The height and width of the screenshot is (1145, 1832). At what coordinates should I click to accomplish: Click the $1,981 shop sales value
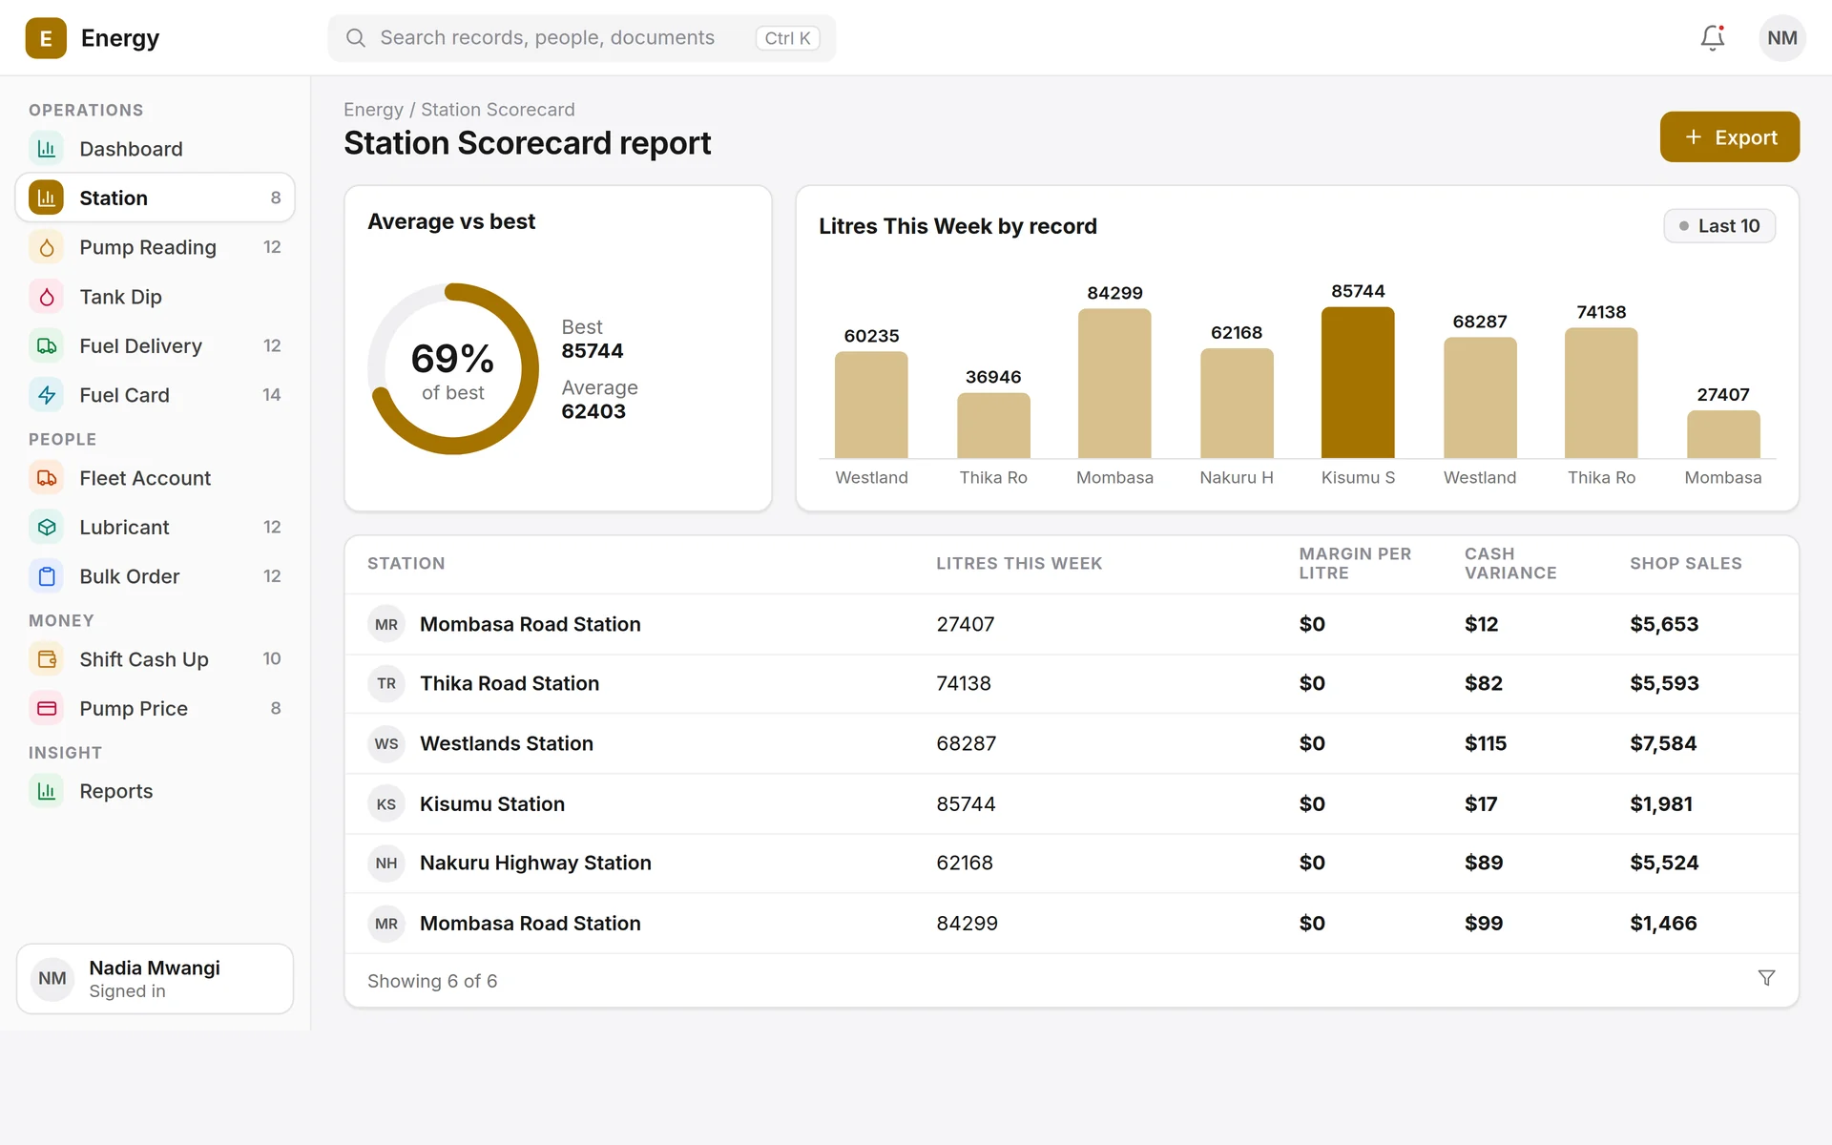[x=1661, y=804]
